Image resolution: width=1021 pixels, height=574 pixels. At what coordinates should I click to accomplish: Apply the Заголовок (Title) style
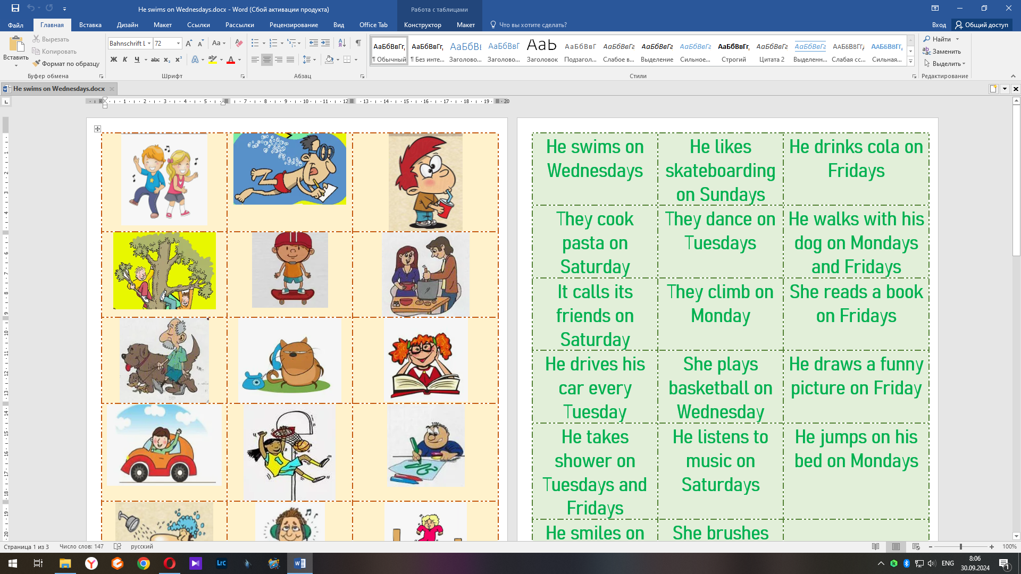542,51
